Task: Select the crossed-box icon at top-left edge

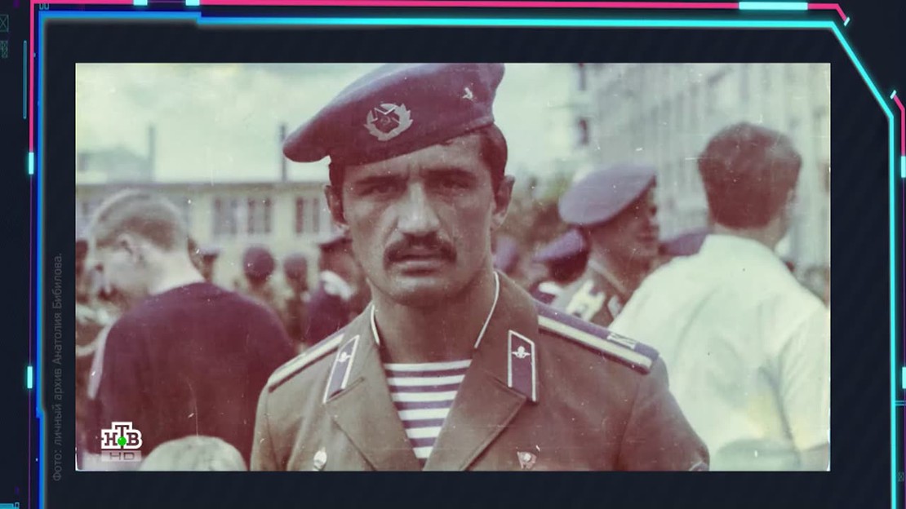Action: click(3, 23)
